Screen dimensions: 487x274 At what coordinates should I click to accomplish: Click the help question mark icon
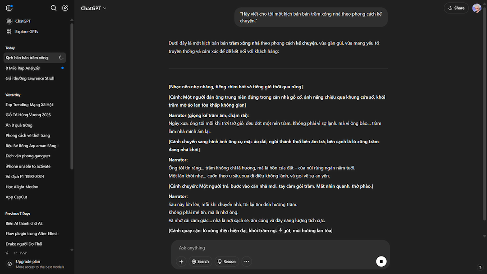pyautogui.click(x=480, y=267)
